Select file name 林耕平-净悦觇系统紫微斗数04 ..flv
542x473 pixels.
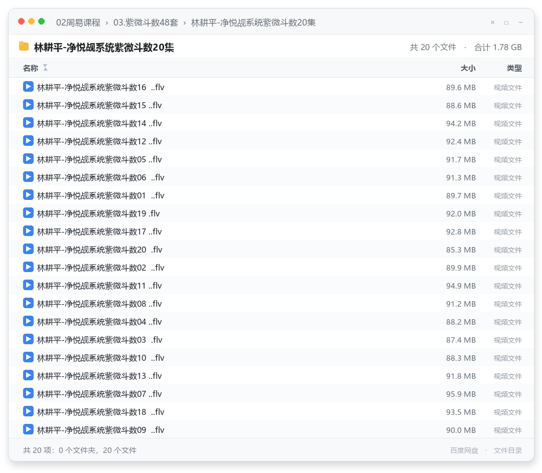coord(99,322)
